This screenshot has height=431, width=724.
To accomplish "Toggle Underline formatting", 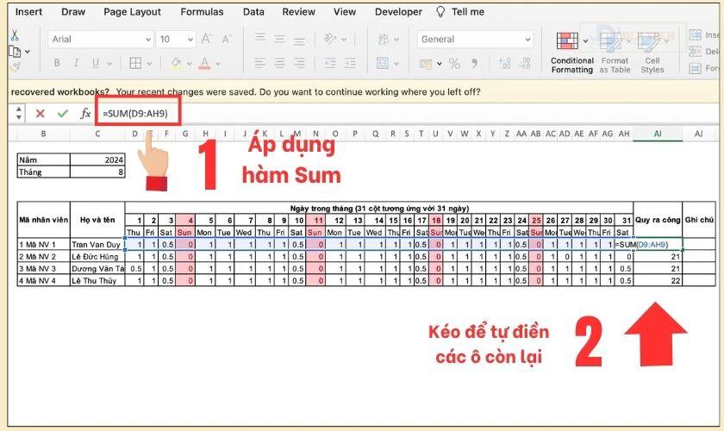I will pyautogui.click(x=95, y=63).
